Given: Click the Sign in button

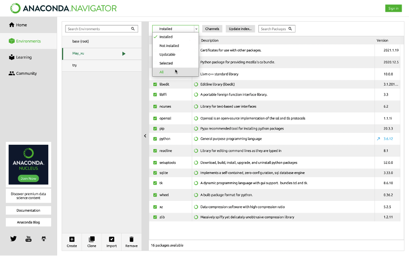Looking at the screenshot, I should [393, 8].
